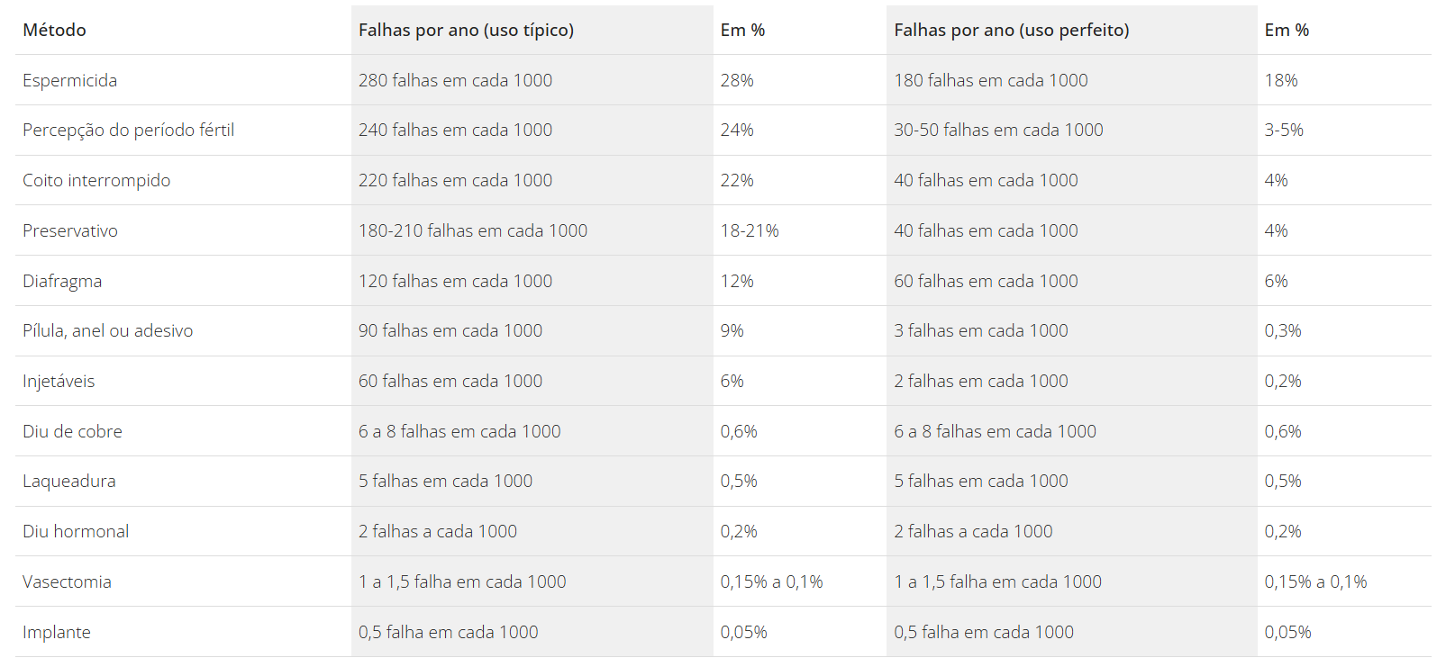1446x667 pixels.
Task: Select the Falhas por ano (uso típico) header
Action: (466, 30)
